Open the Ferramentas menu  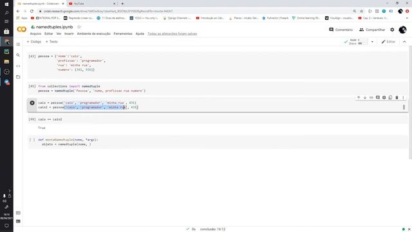[123, 34]
